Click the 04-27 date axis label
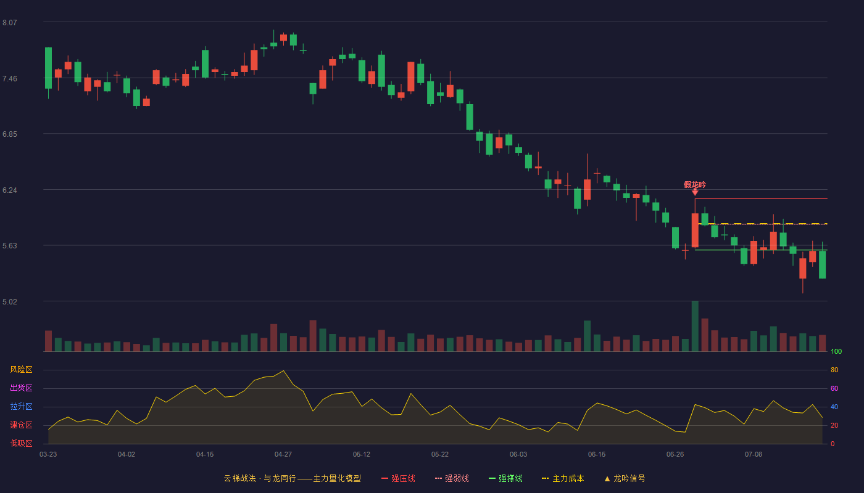This screenshot has height=493, width=864. pos(283,454)
